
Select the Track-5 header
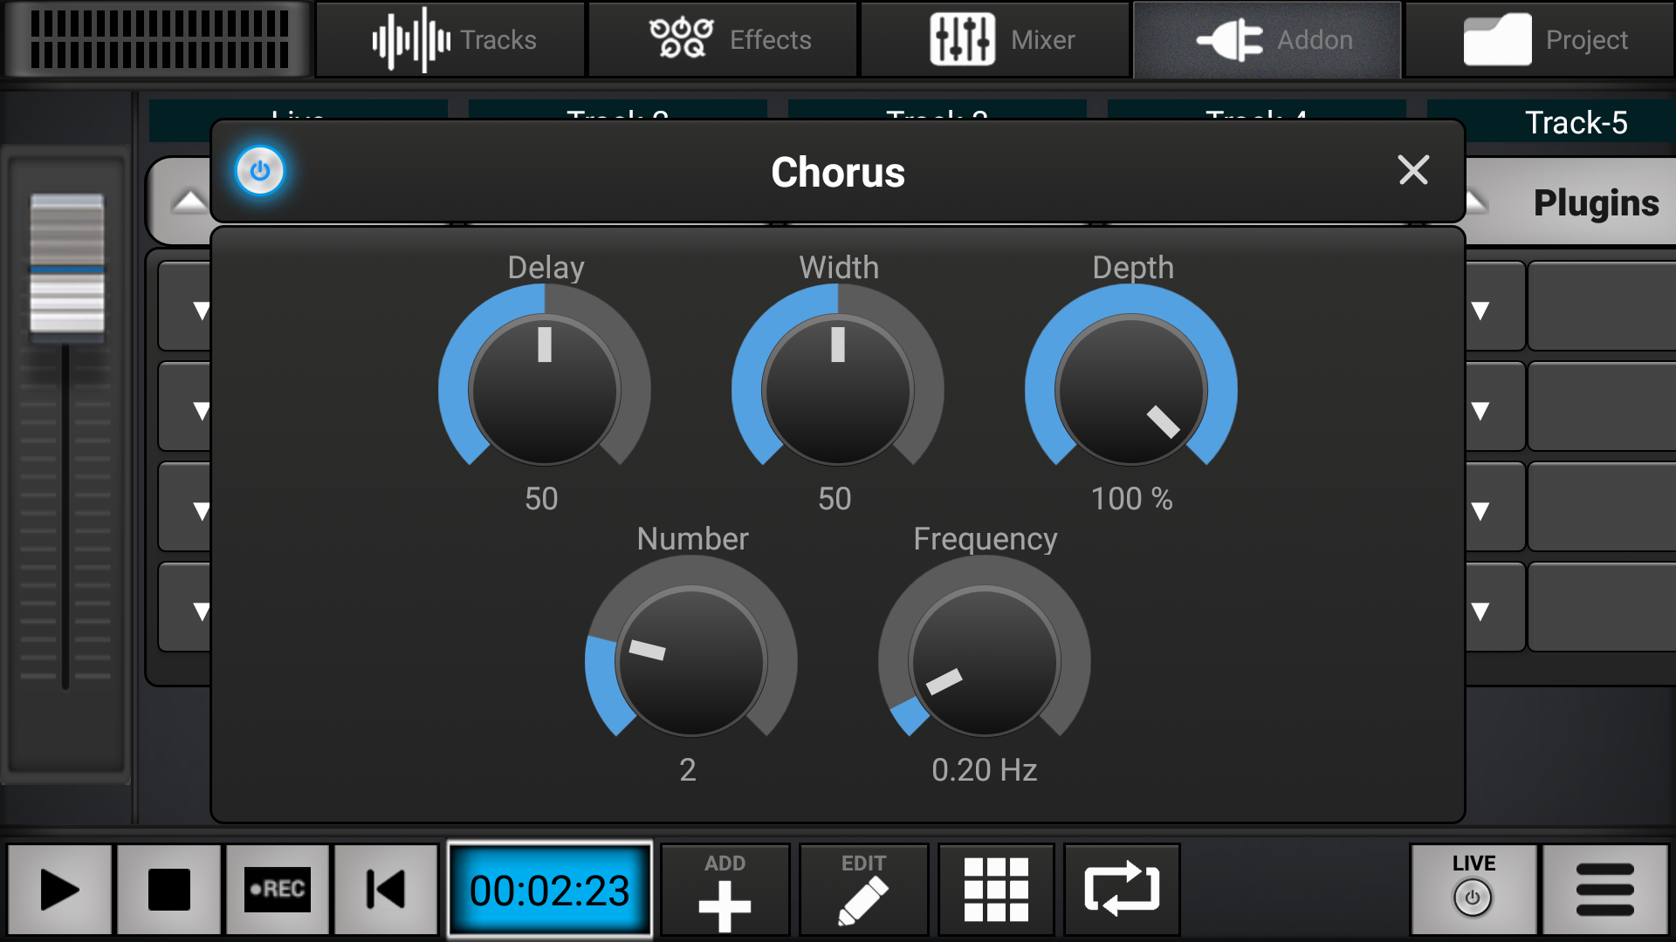pyautogui.click(x=1576, y=123)
